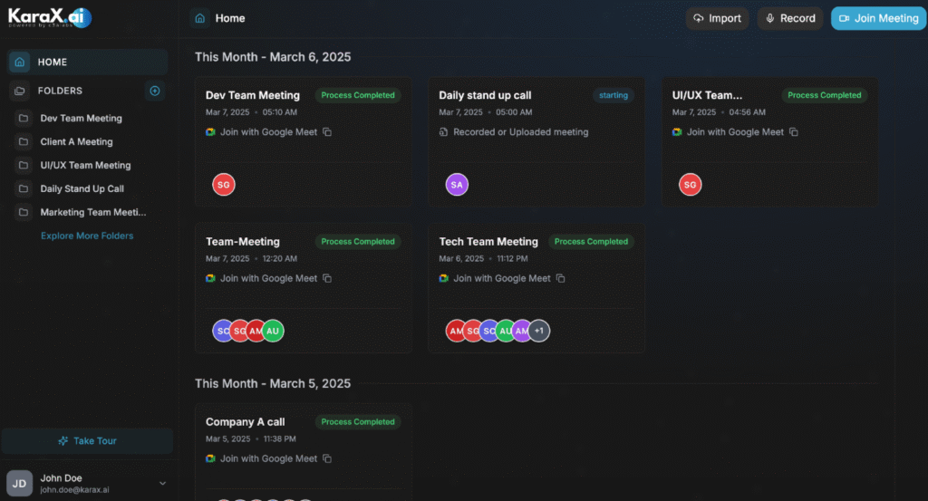Start recording with the Record button

[789, 18]
